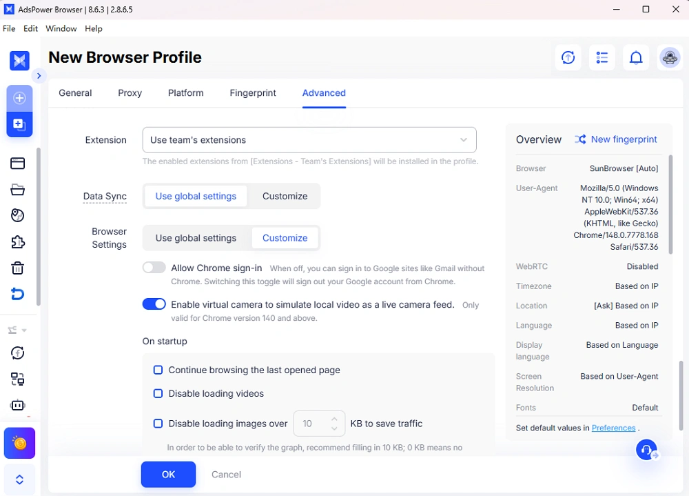
Task: Click New fingerprint link
Action: point(624,139)
